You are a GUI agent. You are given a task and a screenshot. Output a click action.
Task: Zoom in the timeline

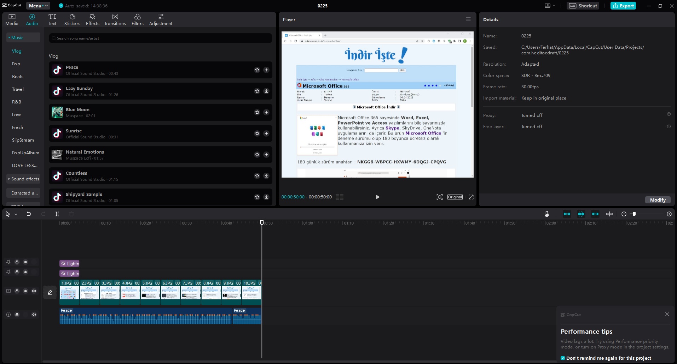coord(669,214)
